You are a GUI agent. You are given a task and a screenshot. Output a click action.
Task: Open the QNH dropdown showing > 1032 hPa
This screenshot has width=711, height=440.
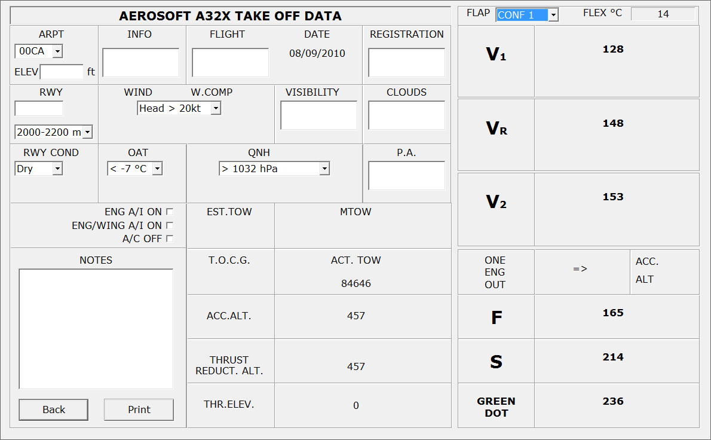(x=324, y=169)
